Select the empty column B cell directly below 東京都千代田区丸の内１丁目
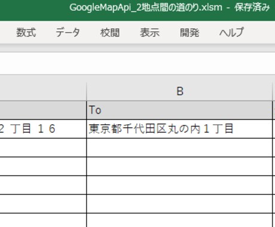 [x=179, y=148]
